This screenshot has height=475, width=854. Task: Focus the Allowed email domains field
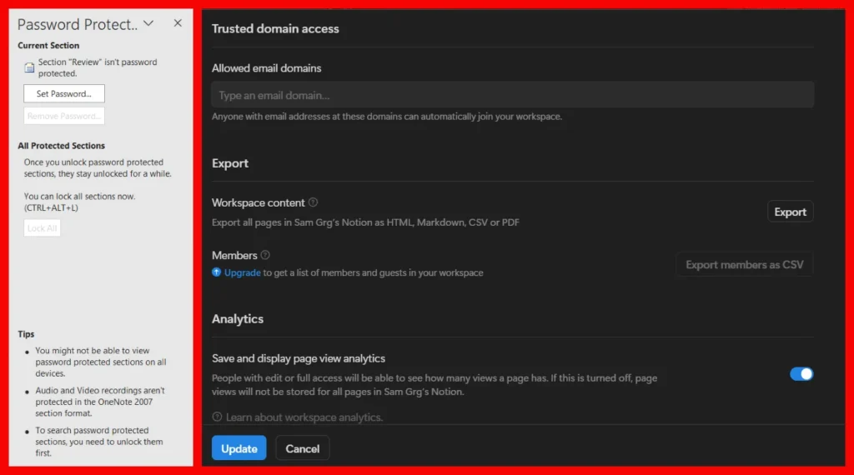click(x=513, y=95)
